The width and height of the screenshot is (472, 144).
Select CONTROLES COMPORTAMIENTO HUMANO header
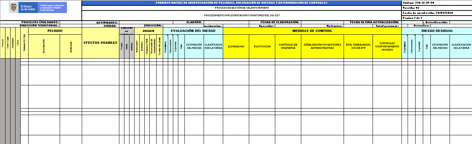(387, 46)
